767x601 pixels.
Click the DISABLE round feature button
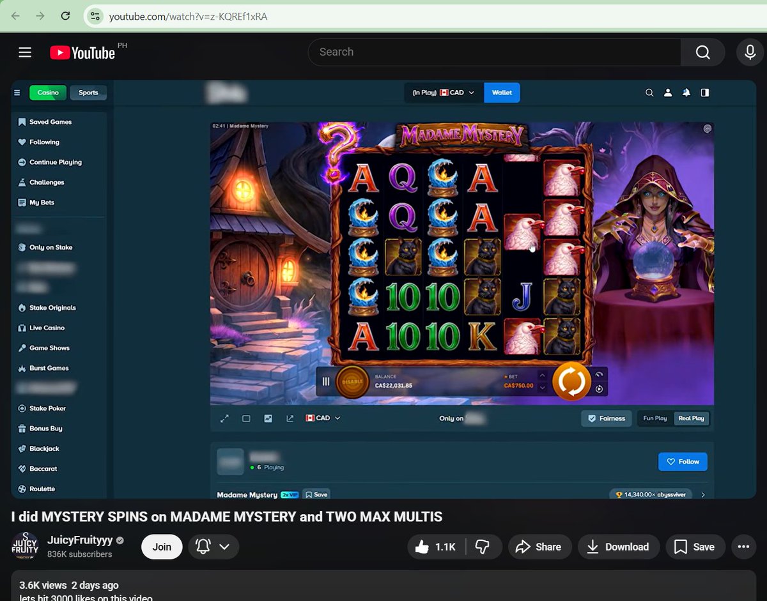tap(352, 381)
